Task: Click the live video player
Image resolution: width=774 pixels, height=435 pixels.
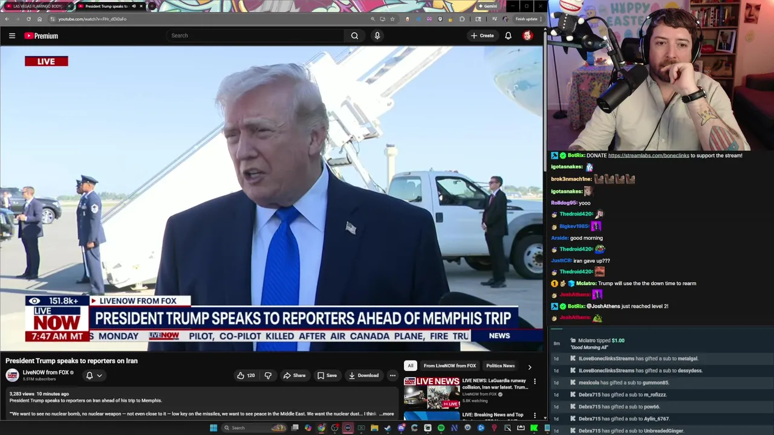Action: pyautogui.click(x=272, y=198)
